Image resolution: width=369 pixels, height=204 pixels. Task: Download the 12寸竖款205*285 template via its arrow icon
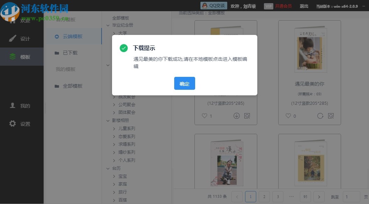coord(236,116)
